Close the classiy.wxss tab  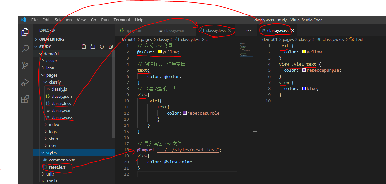[293, 31]
